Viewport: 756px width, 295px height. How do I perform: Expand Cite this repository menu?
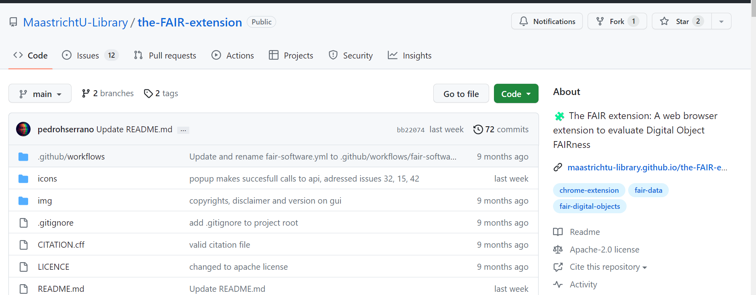[x=608, y=267]
